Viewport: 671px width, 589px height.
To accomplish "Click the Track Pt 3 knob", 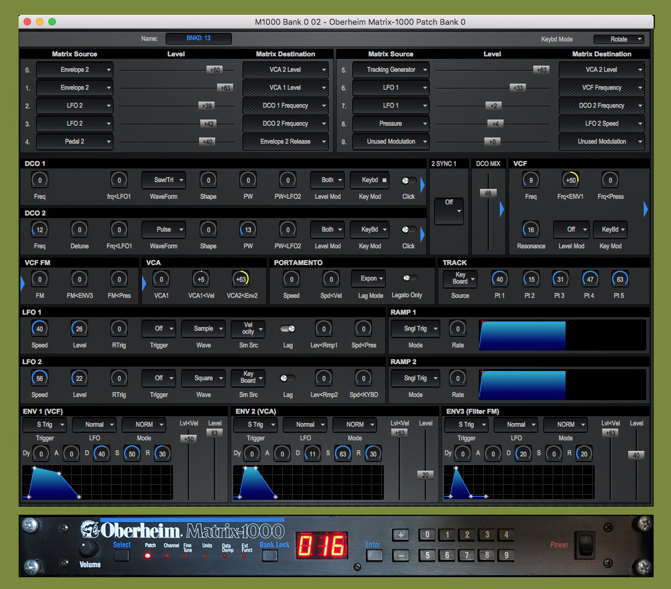I will point(560,279).
